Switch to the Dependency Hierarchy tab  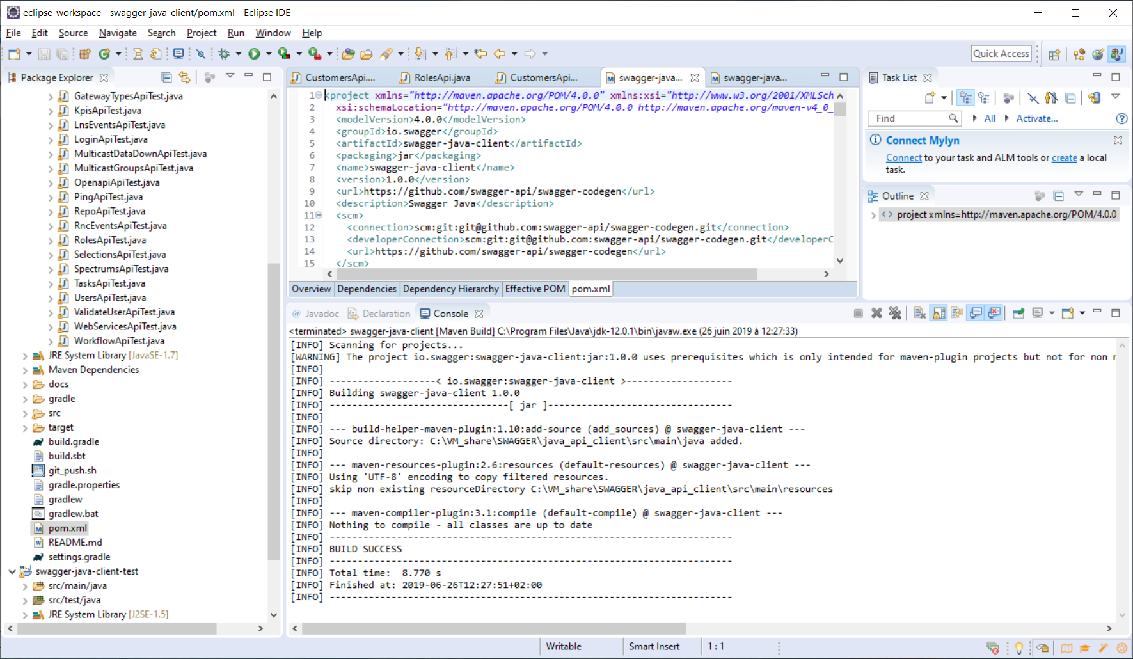(450, 289)
